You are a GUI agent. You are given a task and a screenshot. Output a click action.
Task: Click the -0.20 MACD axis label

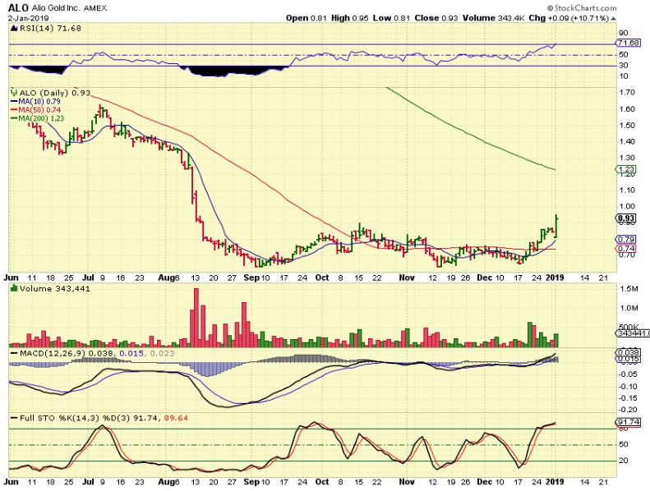tap(628, 410)
